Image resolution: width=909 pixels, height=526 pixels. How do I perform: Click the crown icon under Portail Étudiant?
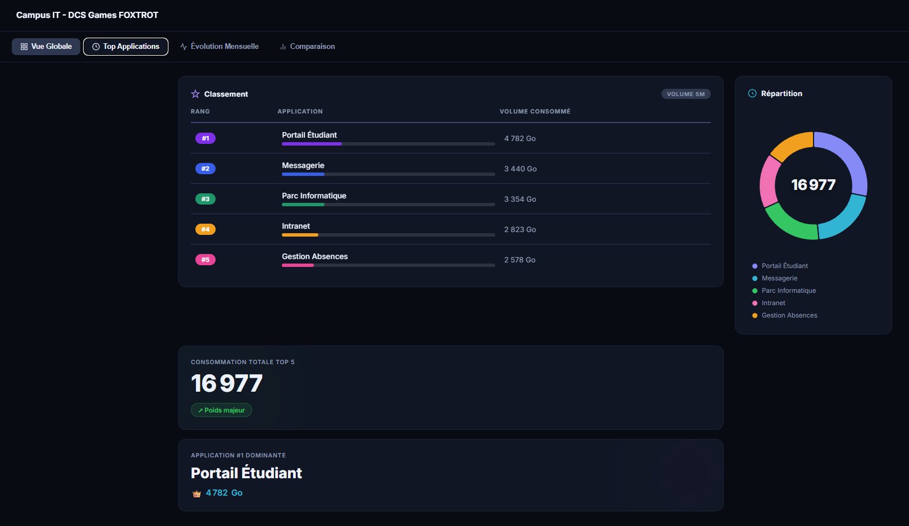pyautogui.click(x=197, y=493)
